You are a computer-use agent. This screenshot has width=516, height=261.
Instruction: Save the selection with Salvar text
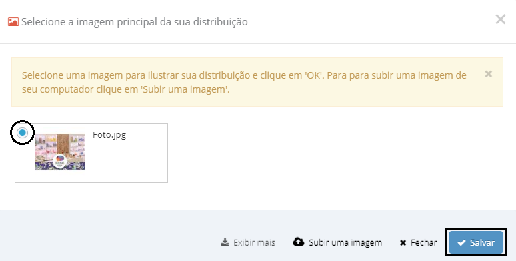tap(482, 242)
